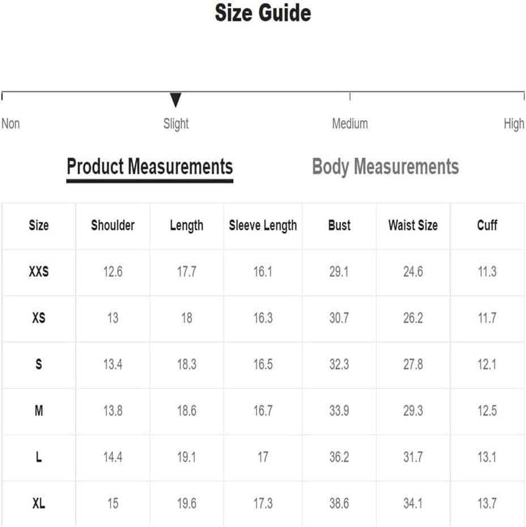Select the M size row label
This screenshot has height=527, width=526.
(39, 411)
